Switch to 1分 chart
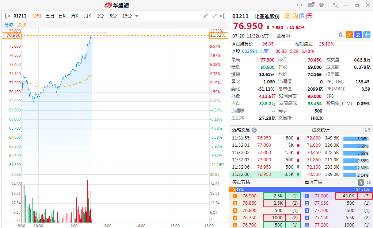Screen dimensions: 373x228 pos(100,16)
